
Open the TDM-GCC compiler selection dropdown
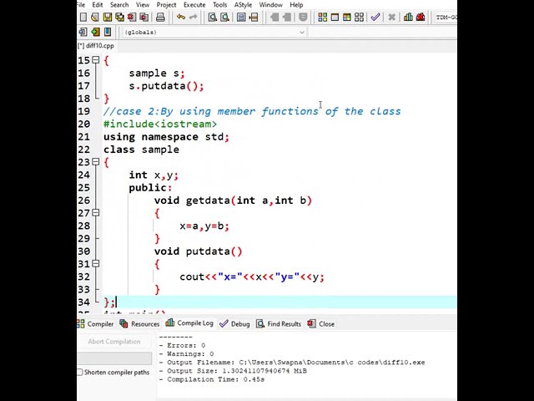coord(446,17)
